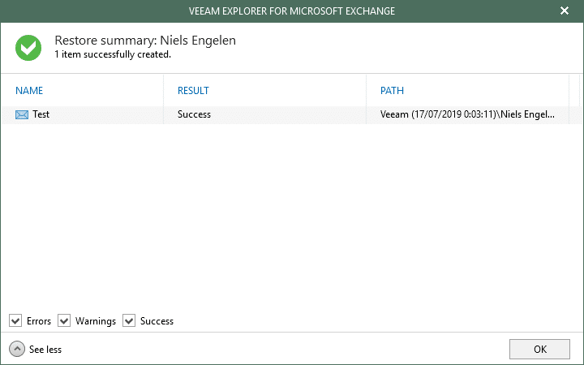This screenshot has width=584, height=365.
Task: Close the Veeam Explorer dialog window
Action: tap(565, 11)
